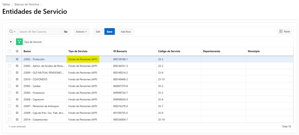Open row menu icon for 25004 - Caprecom
The height and width of the screenshot is (135, 299).
click(x=17, y=99)
